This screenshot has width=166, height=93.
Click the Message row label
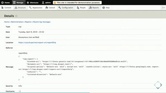(9, 67)
